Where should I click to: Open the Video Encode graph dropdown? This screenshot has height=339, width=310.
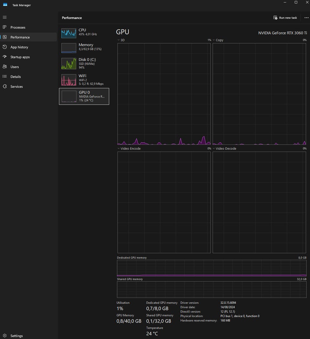[x=119, y=149]
